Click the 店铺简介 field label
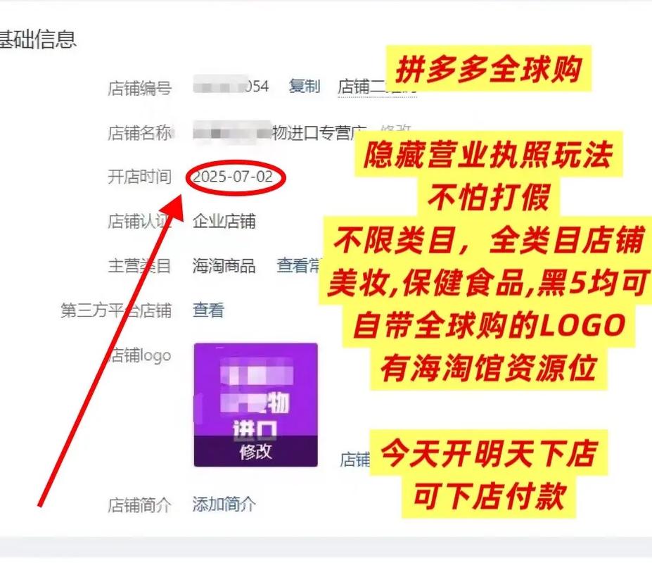The width and height of the screenshot is (652, 563). click(x=140, y=505)
